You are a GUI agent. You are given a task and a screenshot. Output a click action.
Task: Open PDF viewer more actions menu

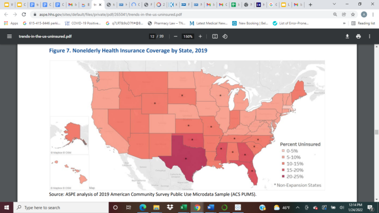[370, 36]
